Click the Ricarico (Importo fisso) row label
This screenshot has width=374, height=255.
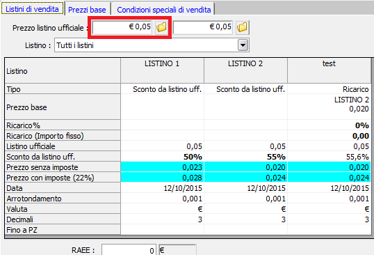coord(63,136)
